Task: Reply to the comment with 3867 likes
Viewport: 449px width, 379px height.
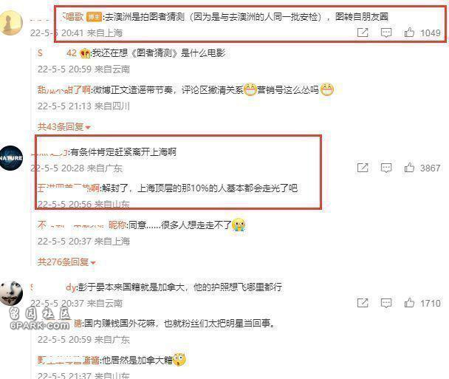Action: (x=386, y=168)
